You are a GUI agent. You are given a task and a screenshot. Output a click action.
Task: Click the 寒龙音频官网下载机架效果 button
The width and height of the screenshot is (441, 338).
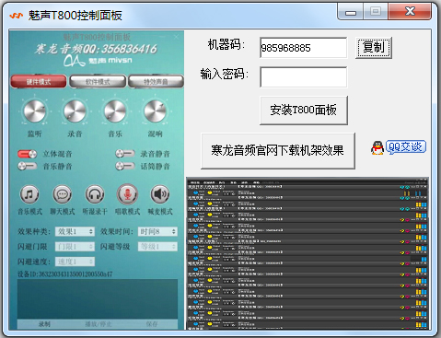click(x=278, y=151)
